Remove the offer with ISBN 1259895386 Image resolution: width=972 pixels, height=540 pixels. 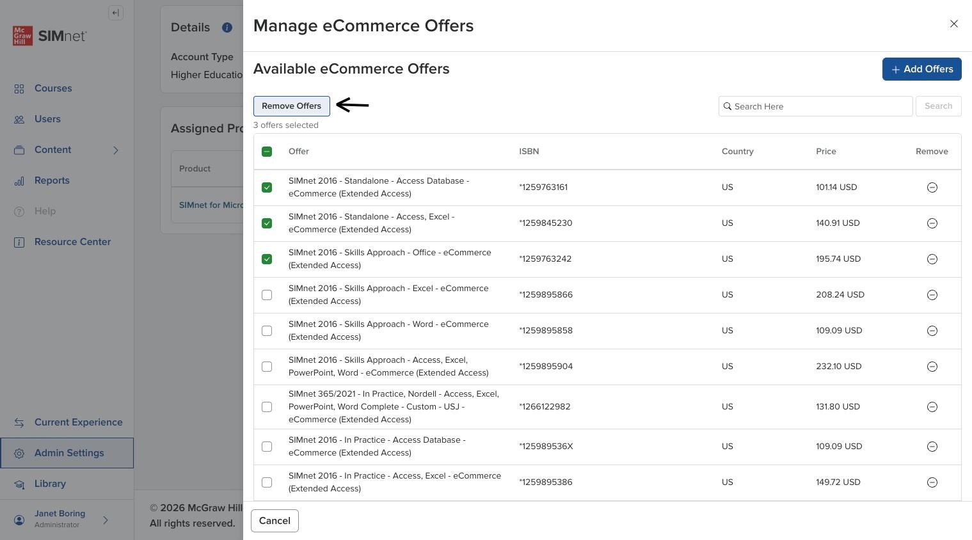(x=932, y=482)
